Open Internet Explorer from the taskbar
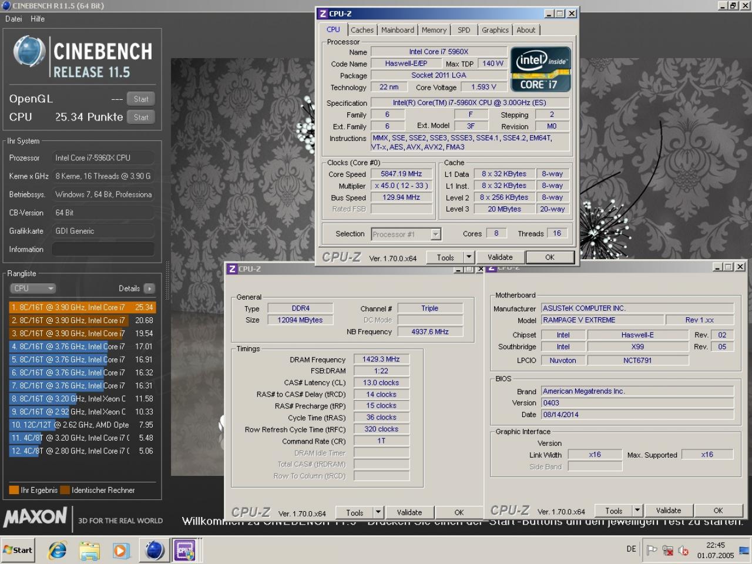Screen dimensions: 752x564 pos(58,550)
